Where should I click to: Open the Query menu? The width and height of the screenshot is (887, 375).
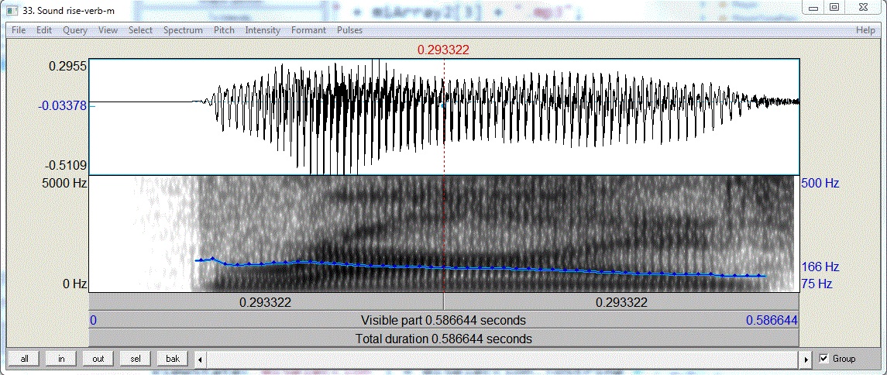[x=75, y=30]
